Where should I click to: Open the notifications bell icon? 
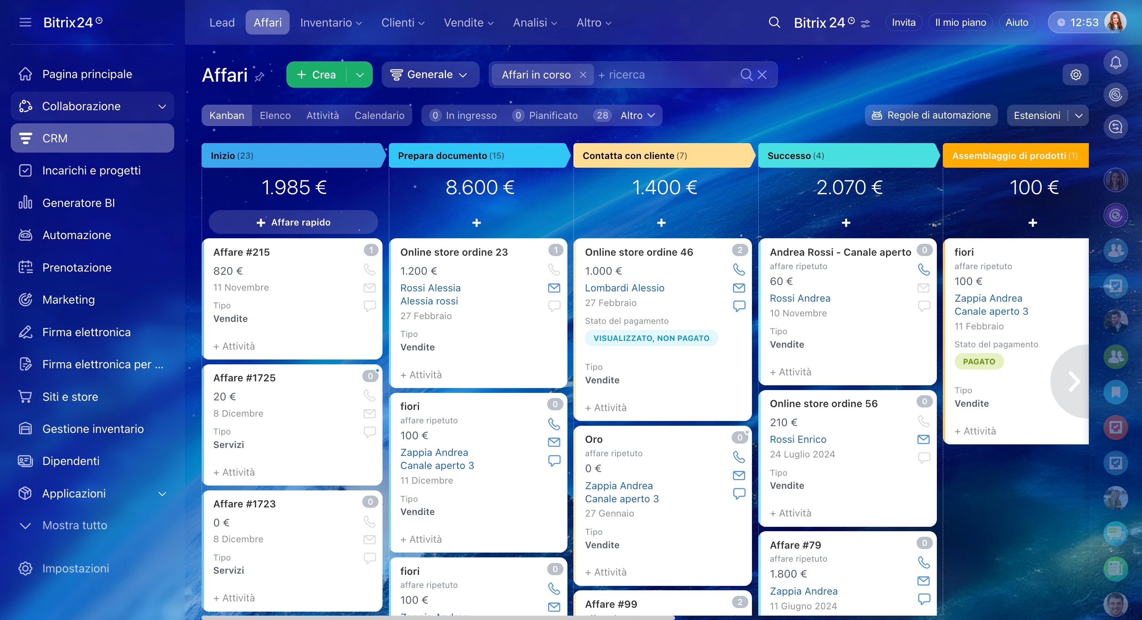[x=1115, y=63]
